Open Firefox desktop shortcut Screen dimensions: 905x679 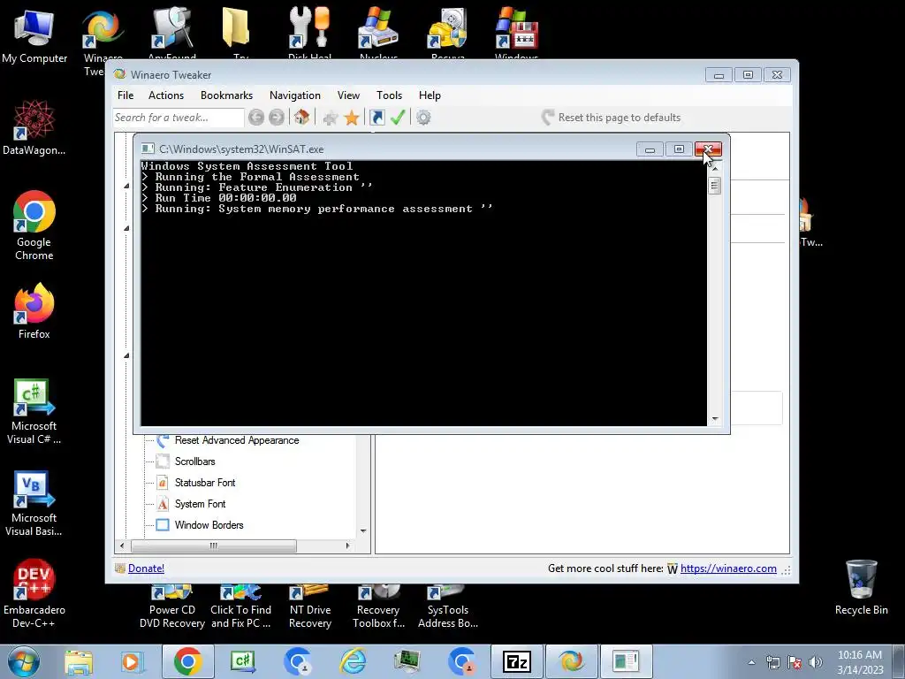click(34, 312)
